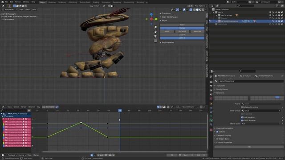Click the LEGS IK rig layer button

pyautogui.click(x=182, y=38)
